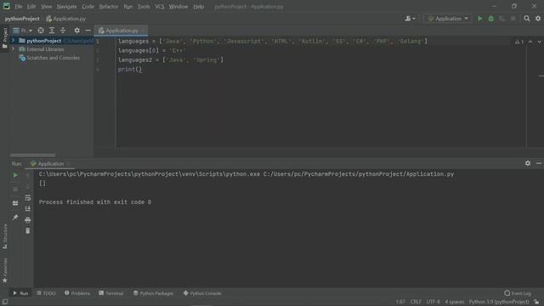Toggle the Favorites sidebar tab
Image resolution: width=544 pixels, height=306 pixels.
tap(4, 270)
